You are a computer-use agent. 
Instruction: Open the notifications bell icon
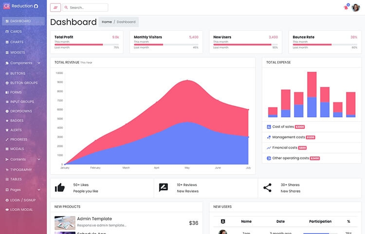pyautogui.click(x=346, y=7)
